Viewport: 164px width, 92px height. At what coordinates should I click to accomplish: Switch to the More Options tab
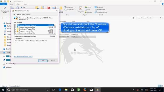(26, 15)
